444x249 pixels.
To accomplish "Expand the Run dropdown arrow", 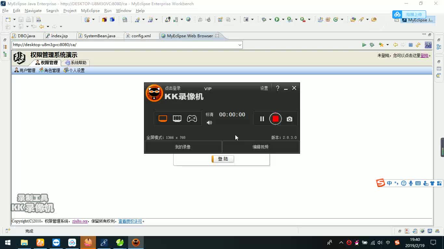I will click(283, 19).
